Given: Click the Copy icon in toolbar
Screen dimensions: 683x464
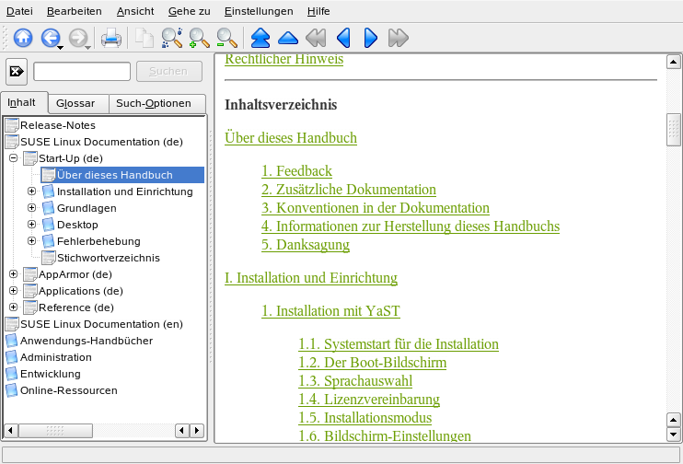Looking at the screenshot, I should tap(145, 38).
